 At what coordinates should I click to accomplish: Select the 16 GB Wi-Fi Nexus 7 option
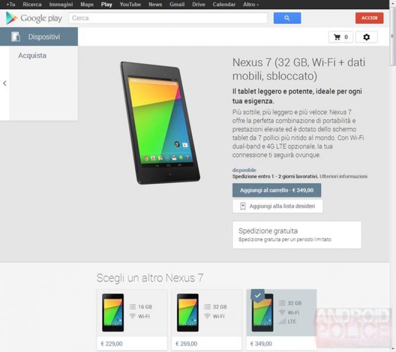point(132,320)
